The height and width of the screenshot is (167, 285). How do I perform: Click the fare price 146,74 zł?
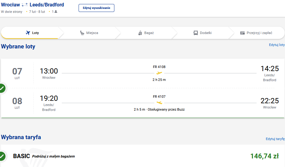click(x=265, y=156)
